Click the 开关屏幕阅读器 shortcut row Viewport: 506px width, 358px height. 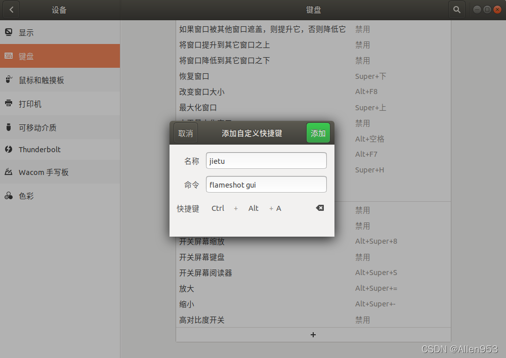313,273
